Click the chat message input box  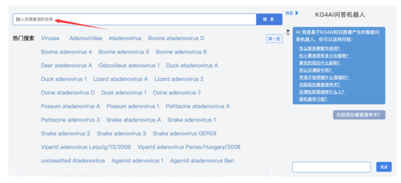point(331,167)
